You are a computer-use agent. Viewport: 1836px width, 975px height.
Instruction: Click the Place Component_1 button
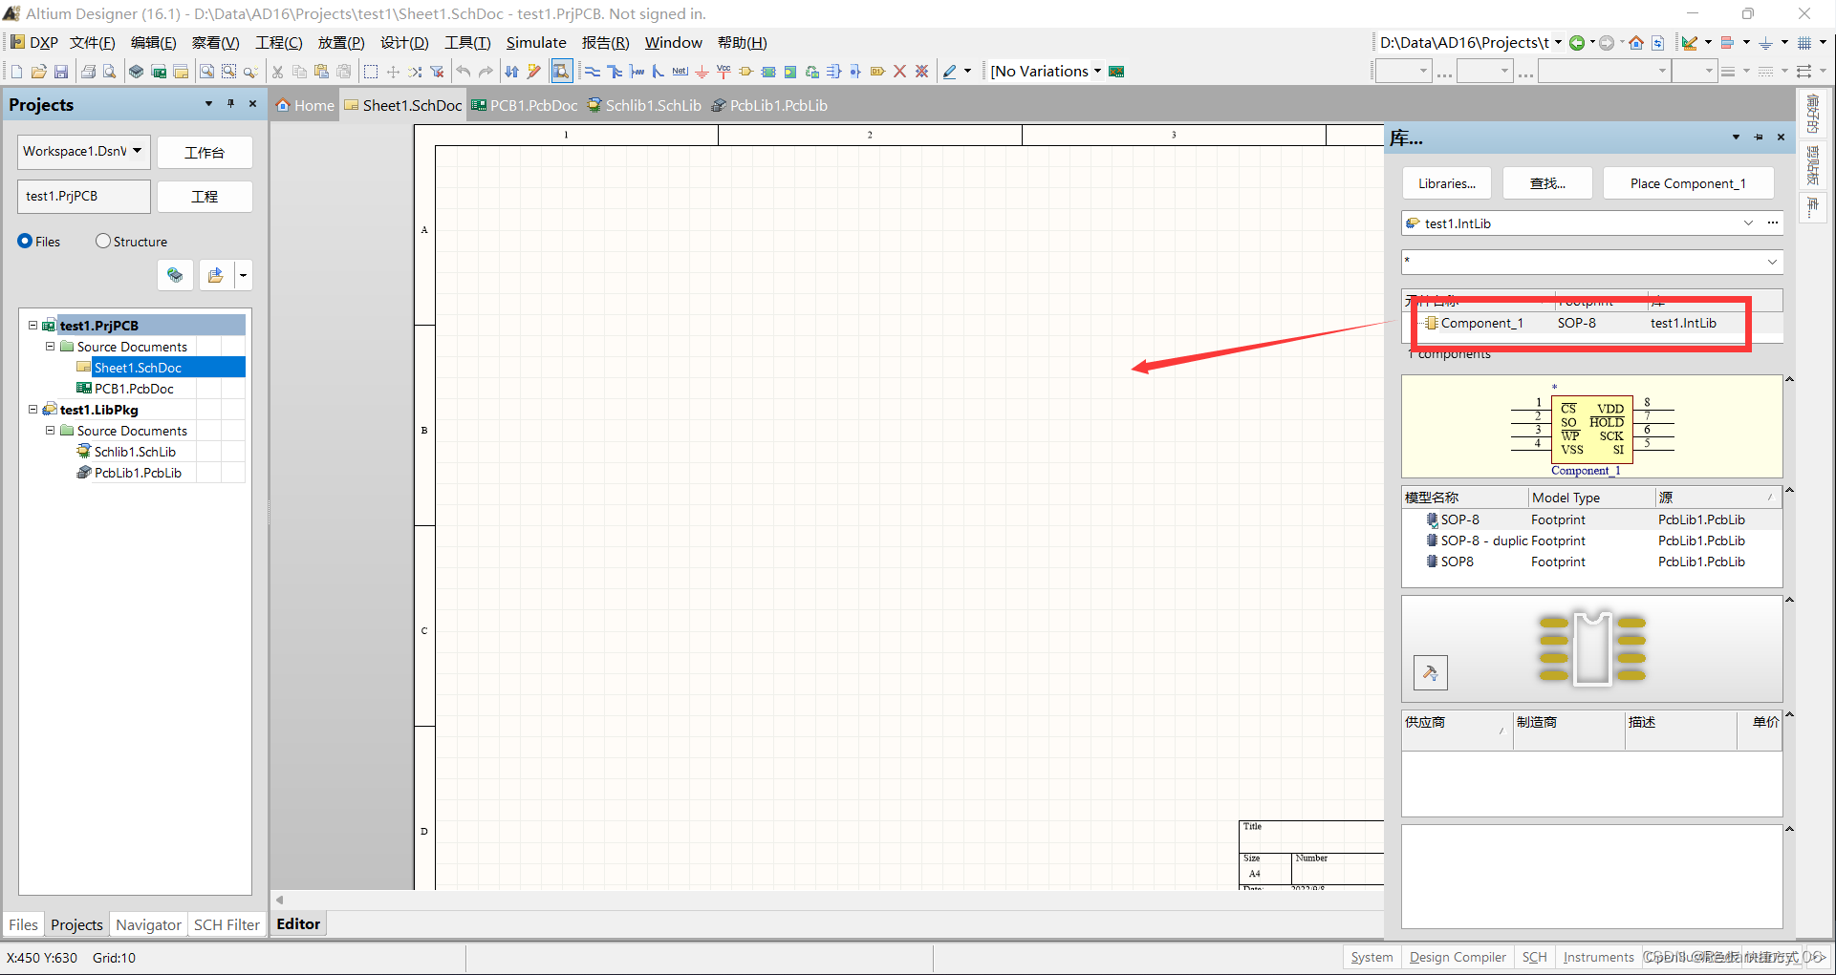pyautogui.click(x=1688, y=183)
